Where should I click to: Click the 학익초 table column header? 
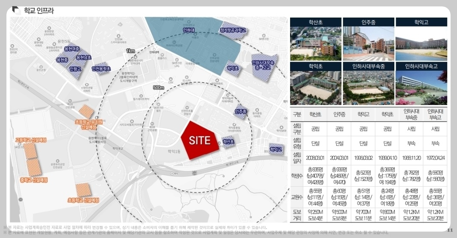(387, 114)
